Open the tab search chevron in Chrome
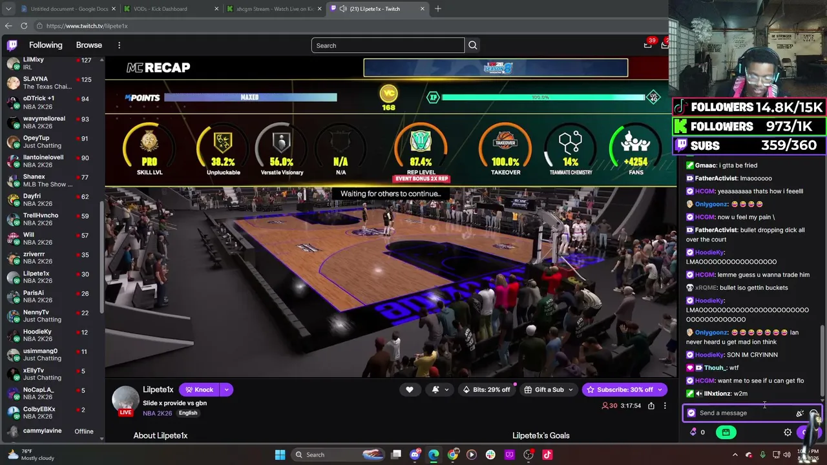Viewport: 827px width, 465px height. tap(8, 9)
